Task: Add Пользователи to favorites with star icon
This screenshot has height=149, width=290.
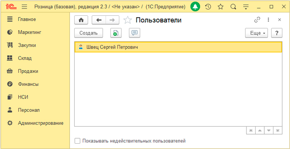Action: [x=128, y=20]
